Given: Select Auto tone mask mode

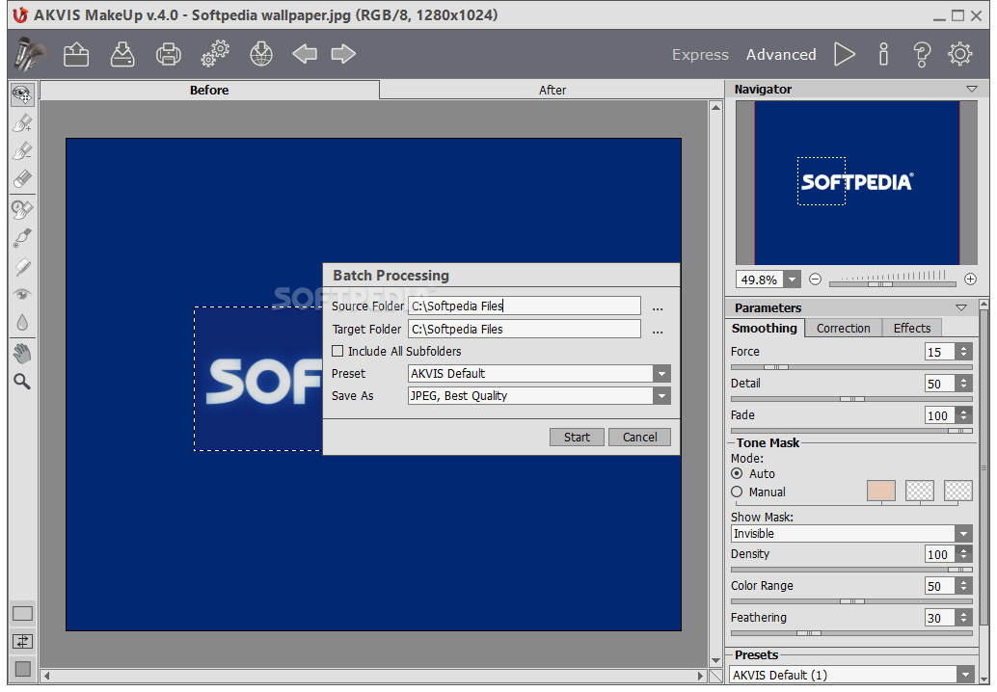Looking at the screenshot, I should point(737,473).
